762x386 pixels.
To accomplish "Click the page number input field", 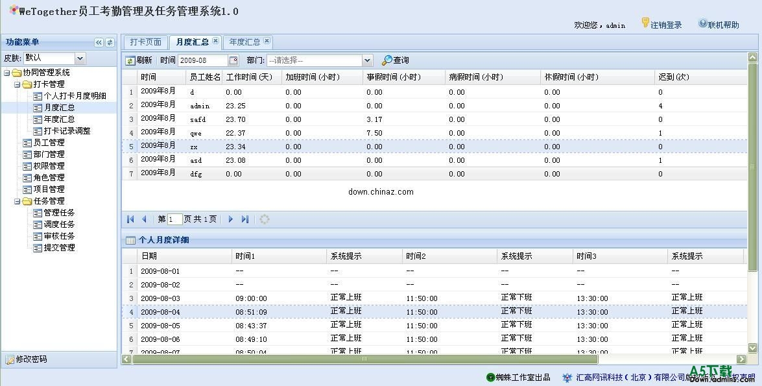I will click(x=174, y=219).
